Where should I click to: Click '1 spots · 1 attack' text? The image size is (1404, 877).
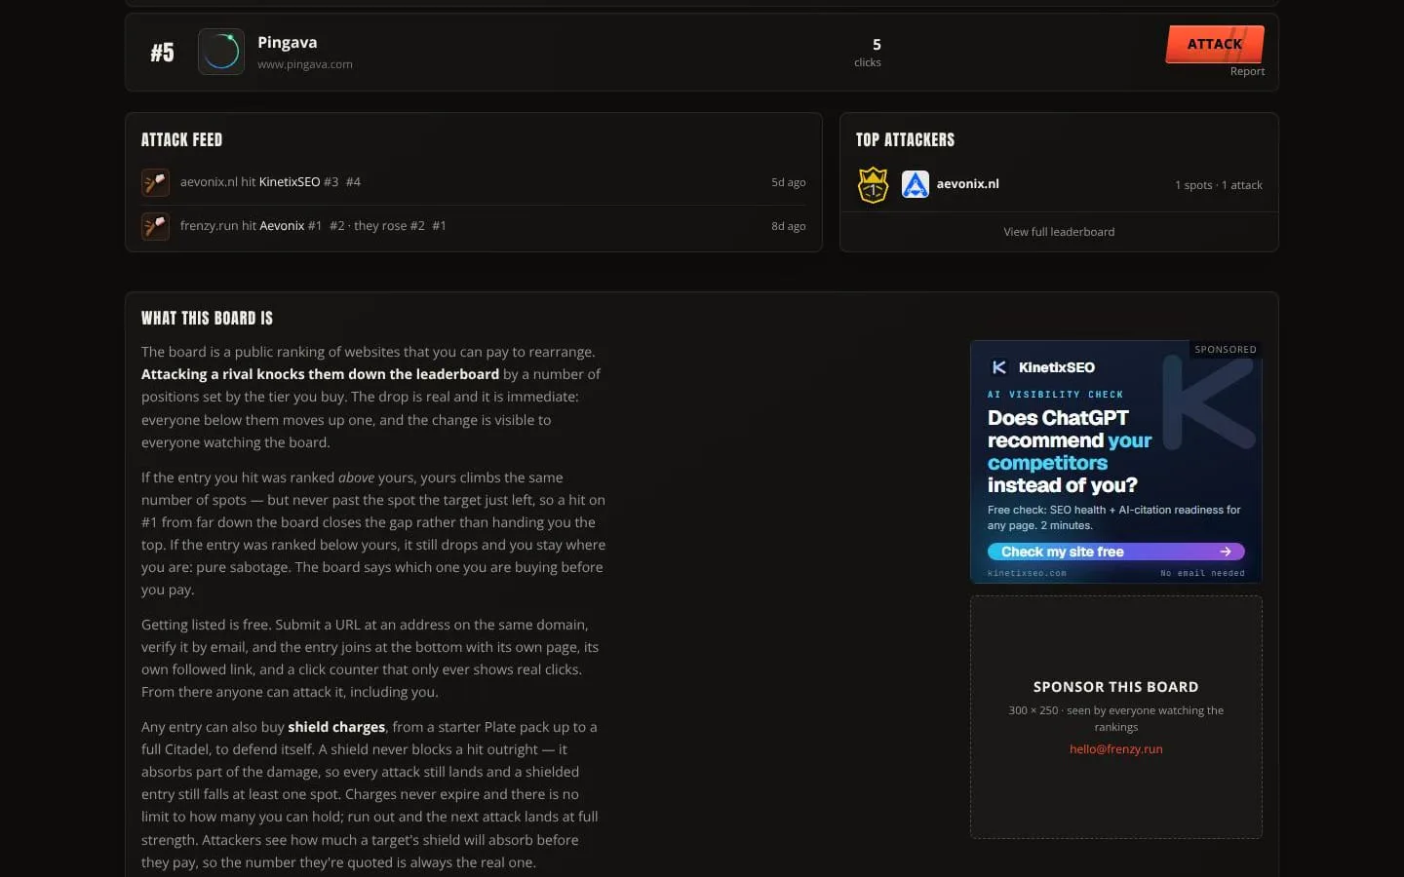coord(1218,185)
